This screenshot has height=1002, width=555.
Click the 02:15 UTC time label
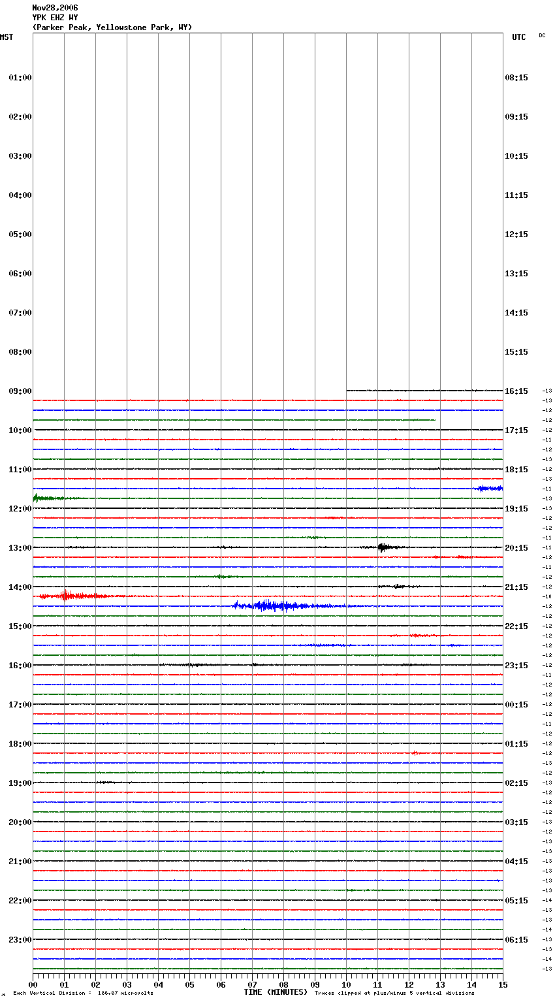(516, 783)
